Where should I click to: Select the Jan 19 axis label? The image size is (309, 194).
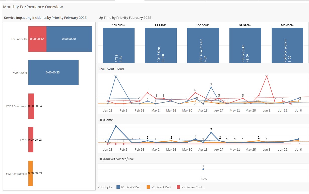[x=108, y=110]
